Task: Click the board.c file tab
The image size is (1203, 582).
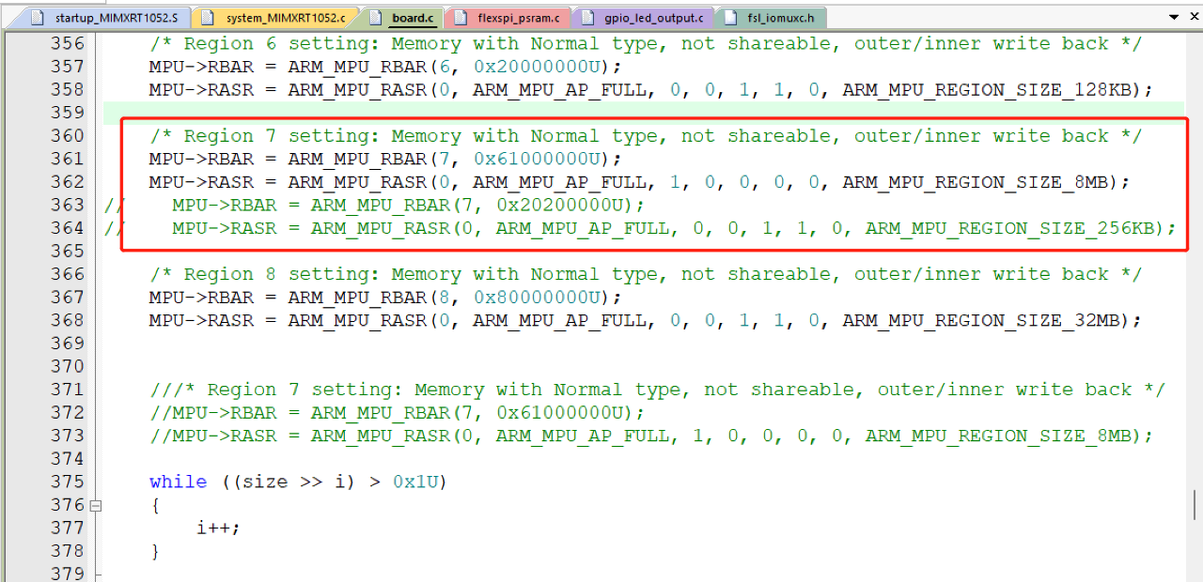Action: tap(412, 18)
